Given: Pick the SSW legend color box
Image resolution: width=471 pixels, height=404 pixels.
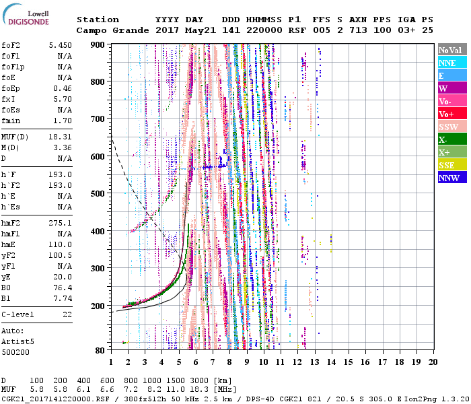Looking at the screenshot, I should tap(452, 127).
